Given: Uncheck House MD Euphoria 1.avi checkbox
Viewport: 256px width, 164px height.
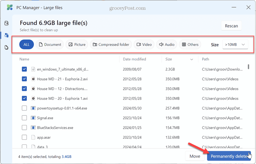Looking at the screenshot, I should point(24,98).
